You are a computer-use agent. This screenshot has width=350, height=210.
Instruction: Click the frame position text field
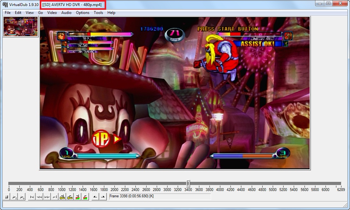[x=160, y=196]
